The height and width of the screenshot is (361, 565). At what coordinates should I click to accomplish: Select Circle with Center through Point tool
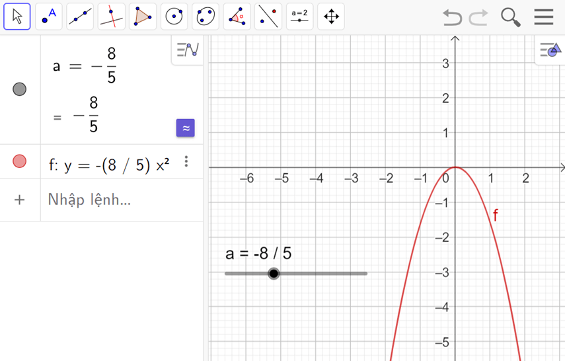point(174,17)
